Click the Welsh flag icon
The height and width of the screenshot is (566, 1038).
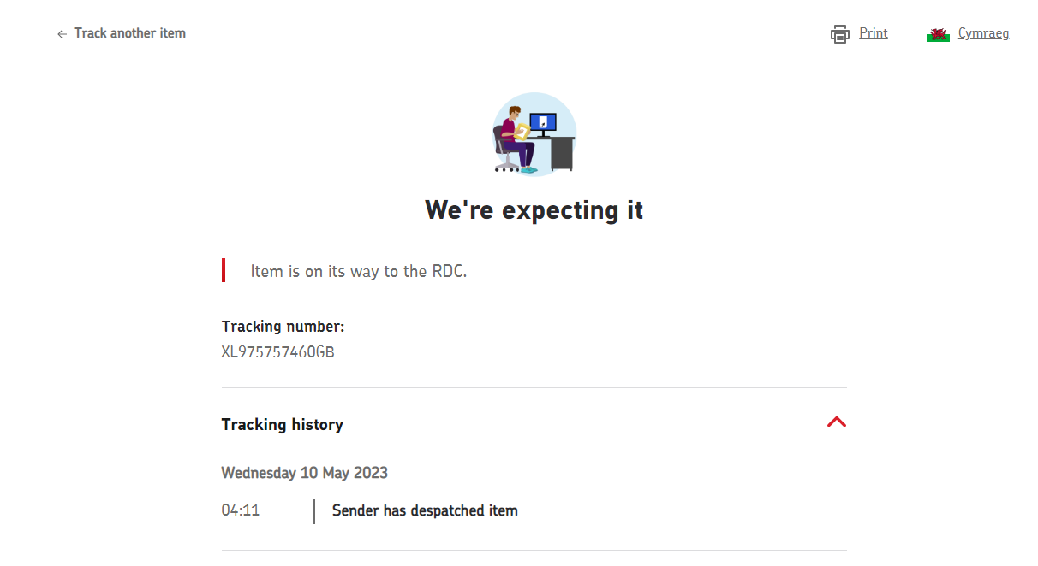click(938, 34)
